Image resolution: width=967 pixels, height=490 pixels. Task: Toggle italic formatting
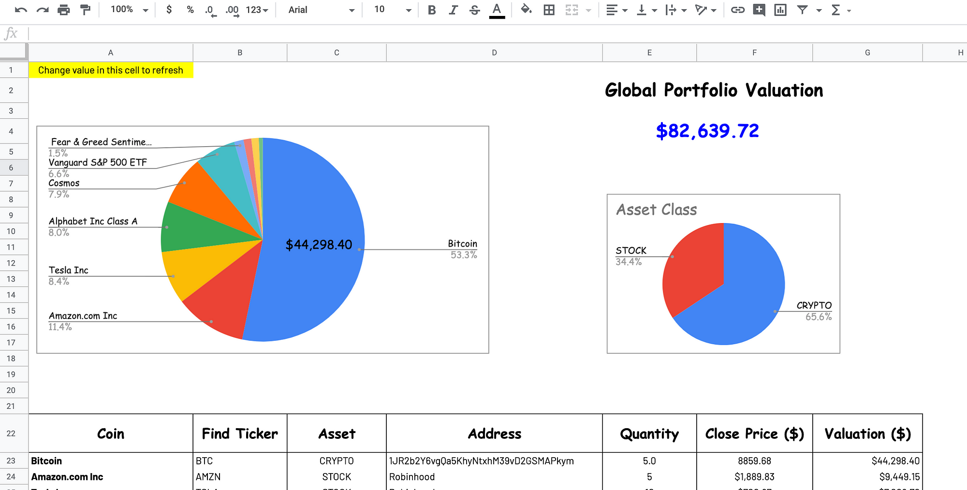pos(453,10)
